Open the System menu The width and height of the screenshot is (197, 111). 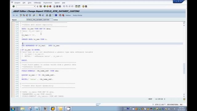pos(57,3)
